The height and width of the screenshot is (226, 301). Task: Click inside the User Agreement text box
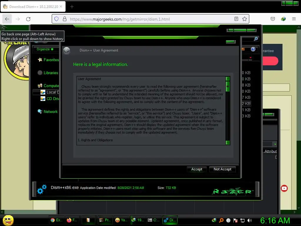[151, 111]
